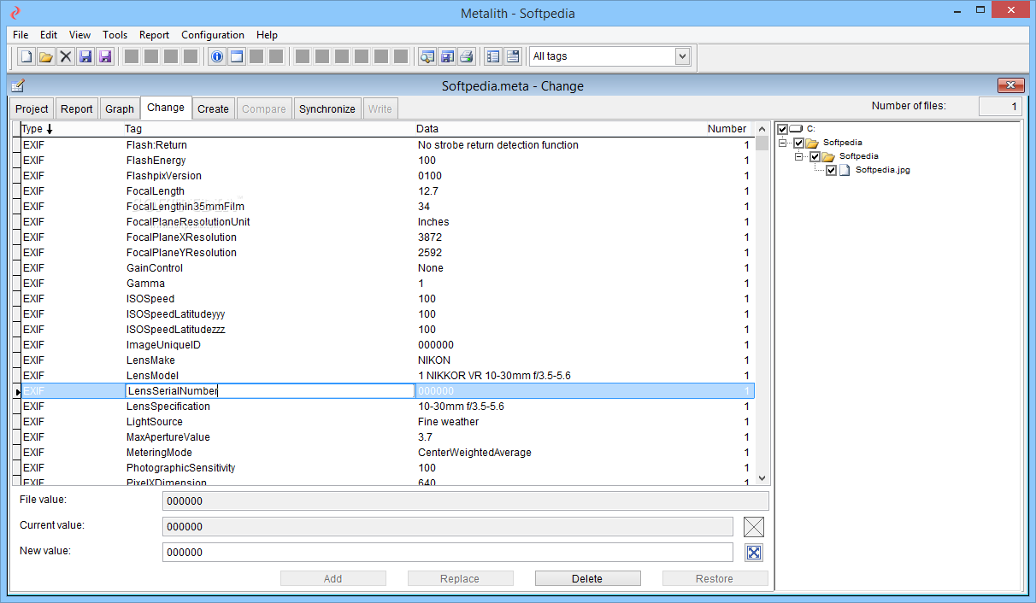Click the blue Info circle toolbar icon
Viewport: 1036px width, 603px height.
(217, 56)
